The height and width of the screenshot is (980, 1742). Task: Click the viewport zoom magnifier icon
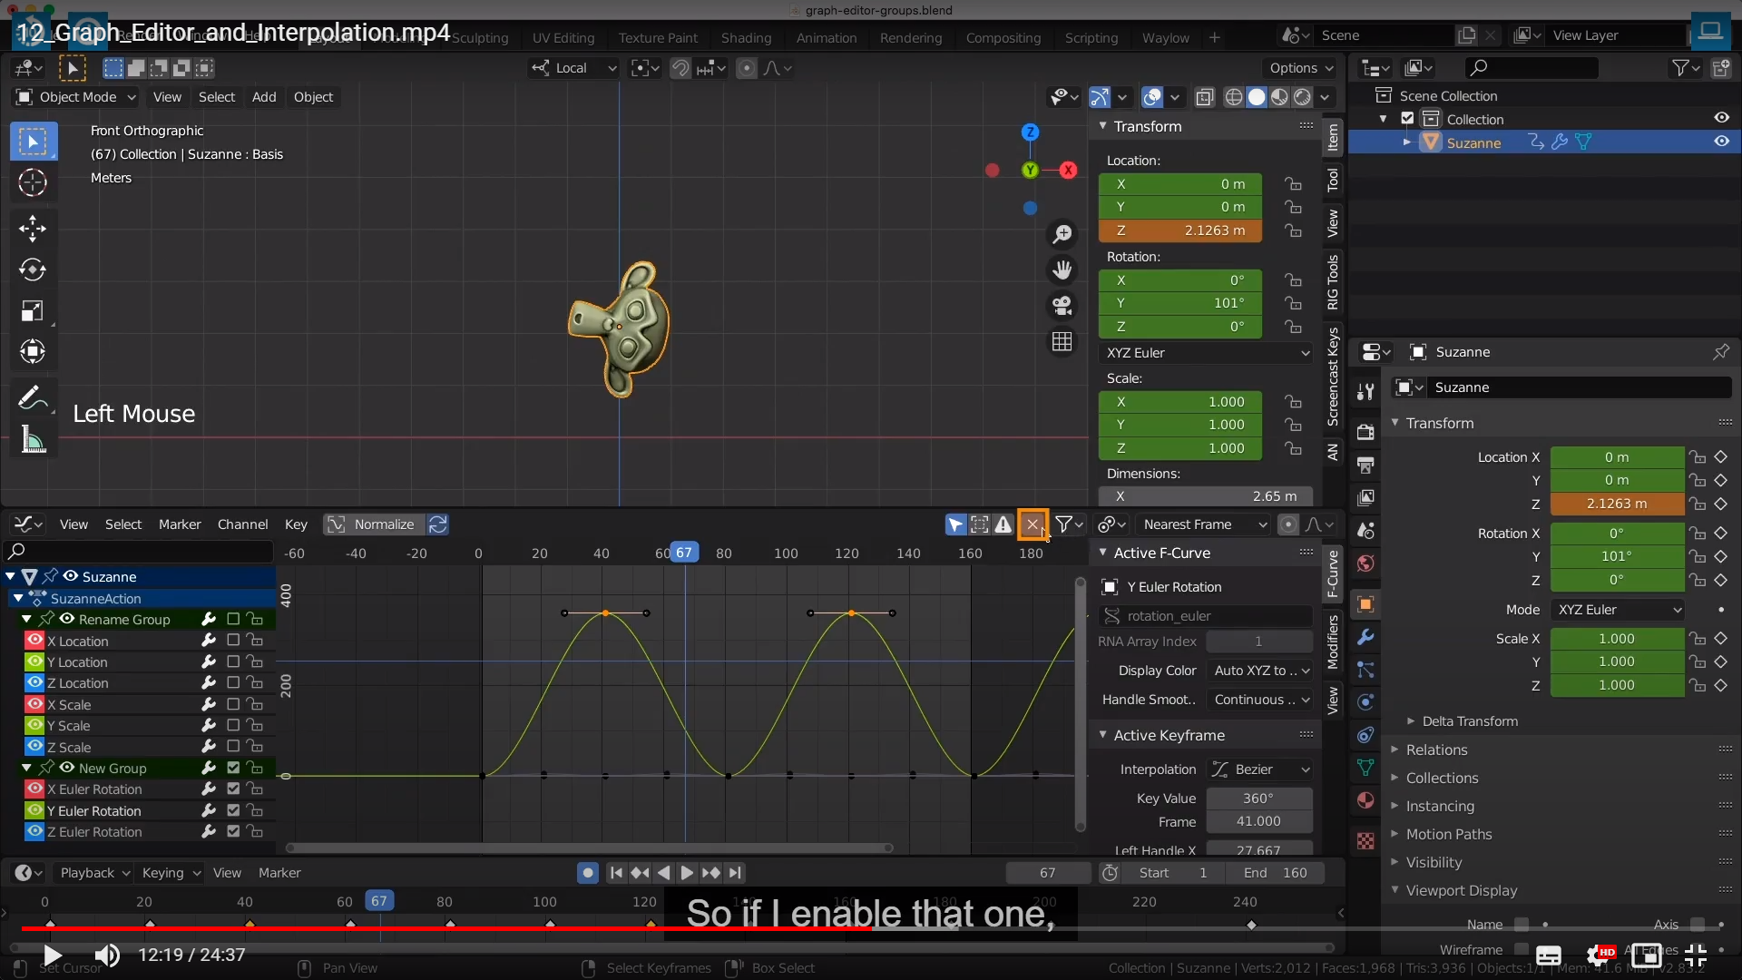pos(1062,234)
